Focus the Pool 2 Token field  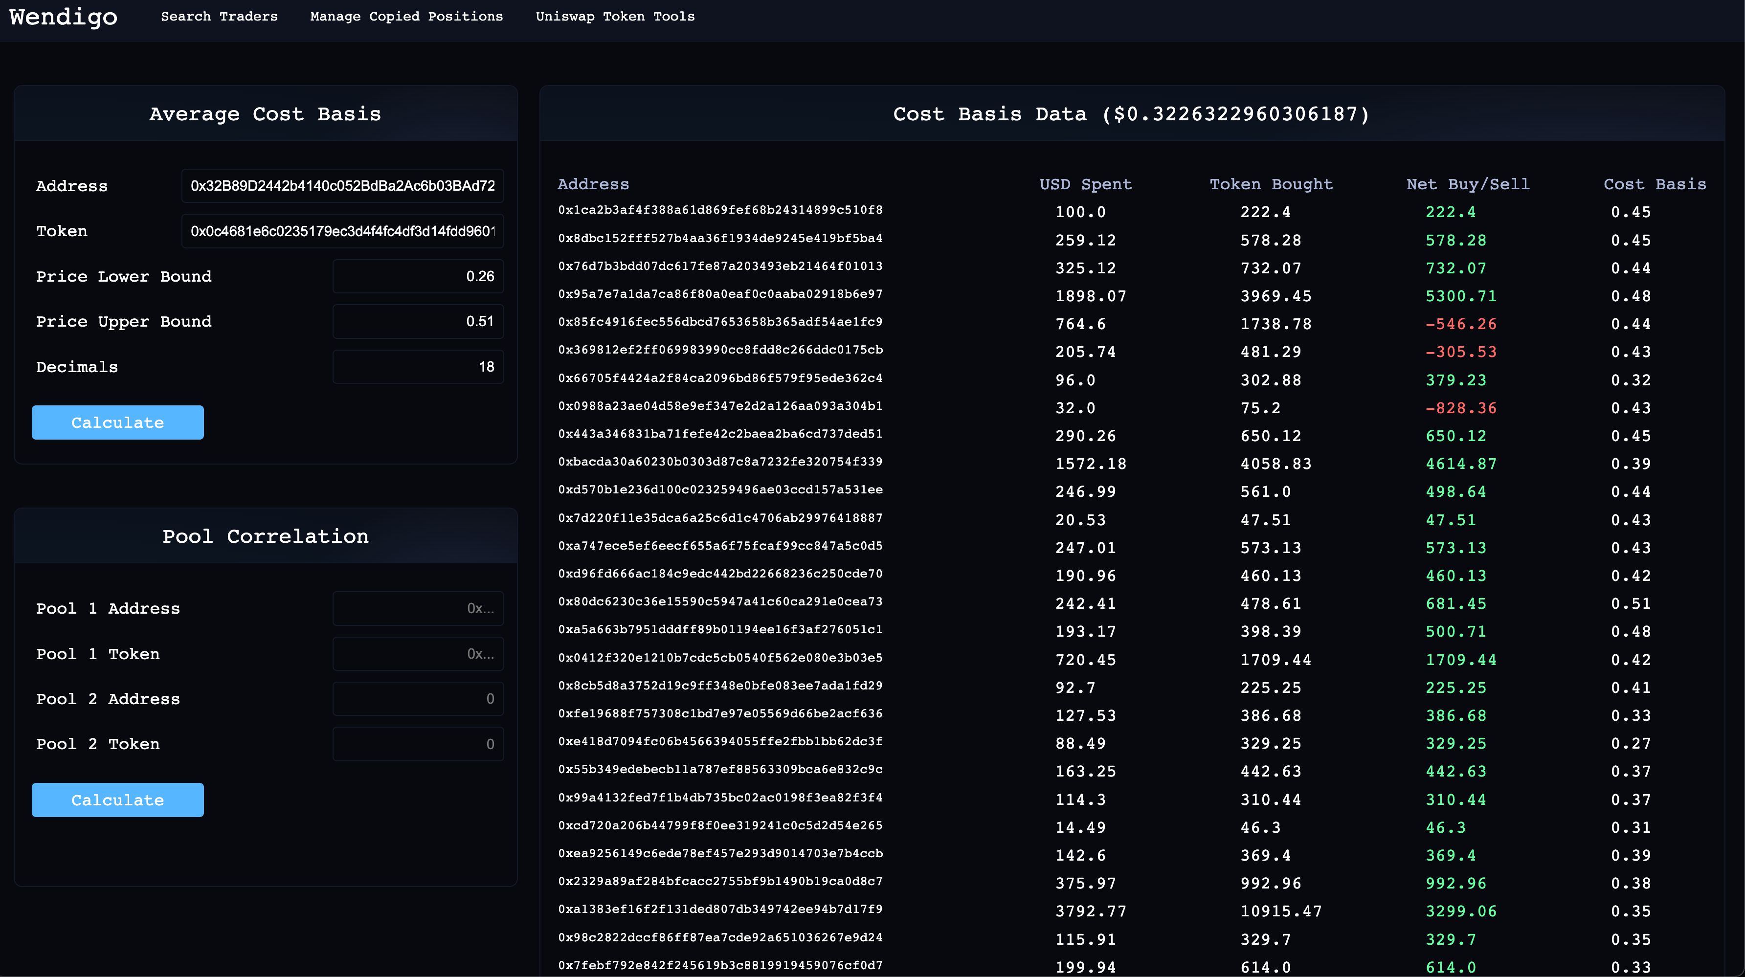click(x=418, y=744)
